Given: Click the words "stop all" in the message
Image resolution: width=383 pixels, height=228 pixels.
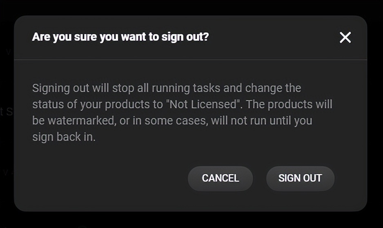Looking at the screenshot, I should (x=130, y=88).
